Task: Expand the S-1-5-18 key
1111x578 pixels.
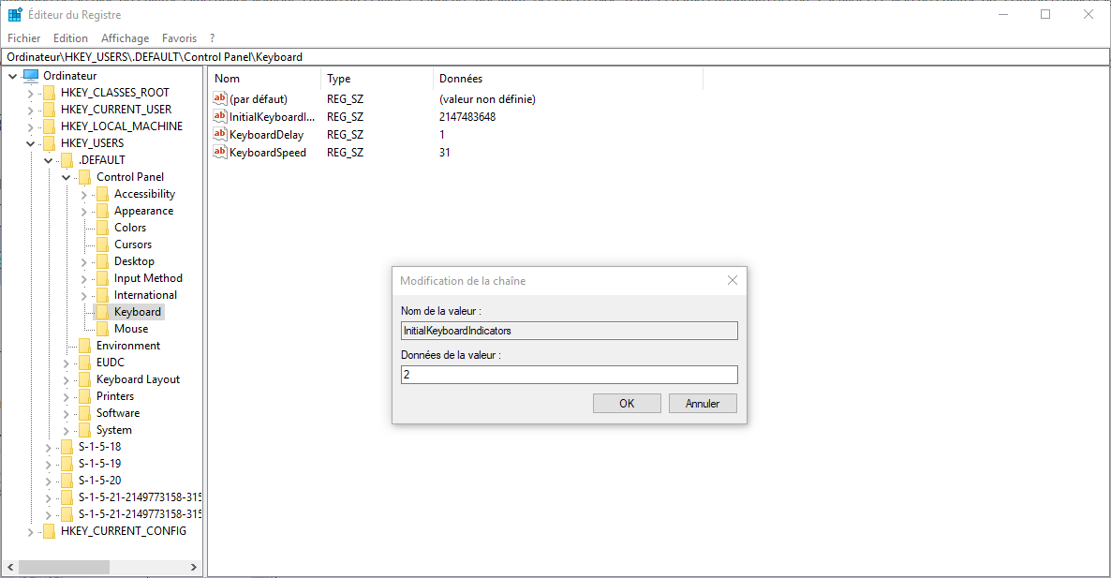Action: tap(47, 446)
